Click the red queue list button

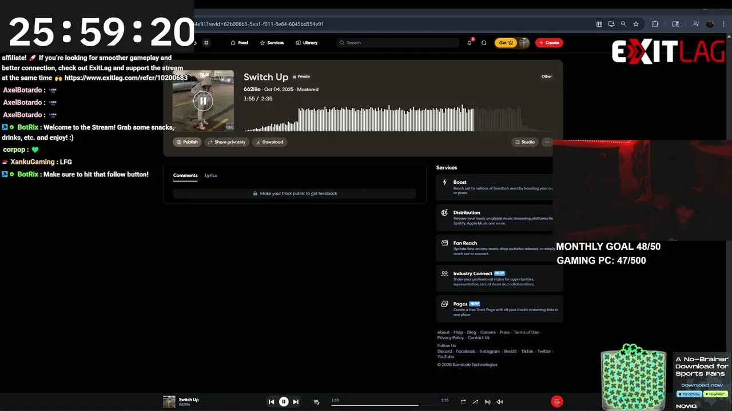[557, 402]
